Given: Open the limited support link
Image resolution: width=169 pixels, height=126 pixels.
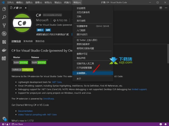Looking at the screenshot, I should [139, 89].
